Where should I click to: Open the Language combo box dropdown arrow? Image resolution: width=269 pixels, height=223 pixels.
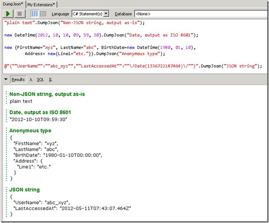coord(106,14)
